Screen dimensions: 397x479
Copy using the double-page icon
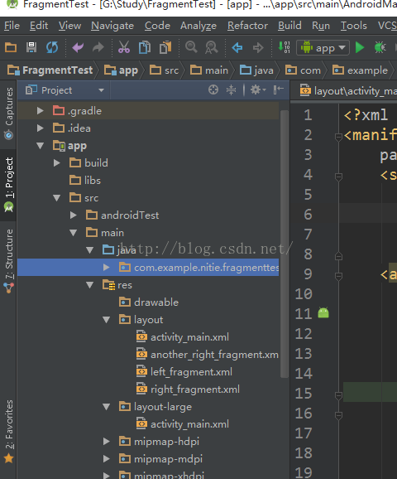pos(145,47)
